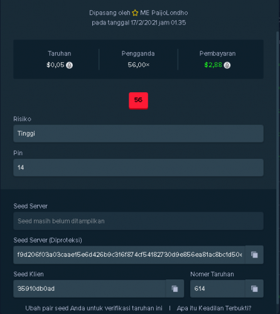The width and height of the screenshot is (280, 314).
Task: Click the Taruhan amount $0,05
Action: pyautogui.click(x=55, y=65)
